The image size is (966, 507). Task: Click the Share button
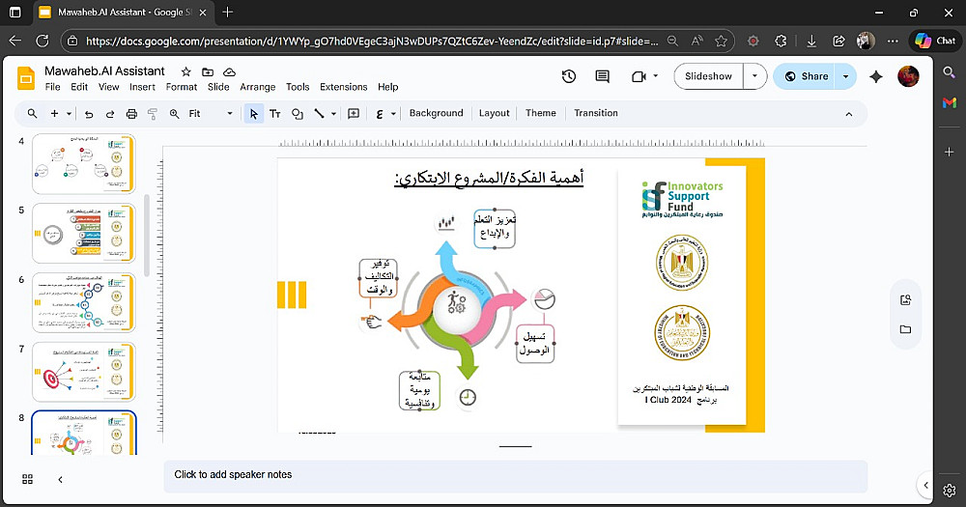(805, 76)
